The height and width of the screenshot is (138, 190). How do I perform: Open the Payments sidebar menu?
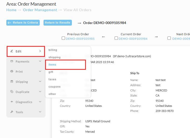[26, 62]
